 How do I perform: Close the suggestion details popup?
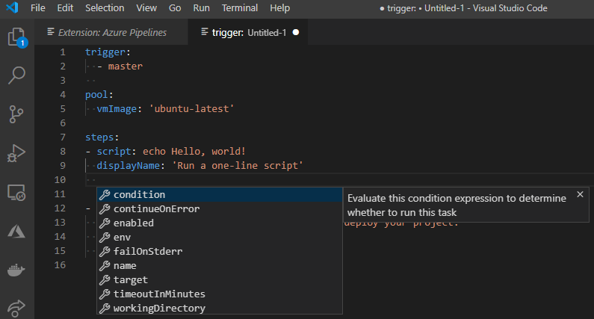[580, 194]
